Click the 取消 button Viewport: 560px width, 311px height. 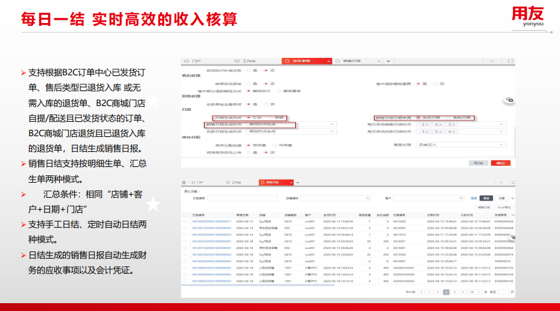click(478, 163)
